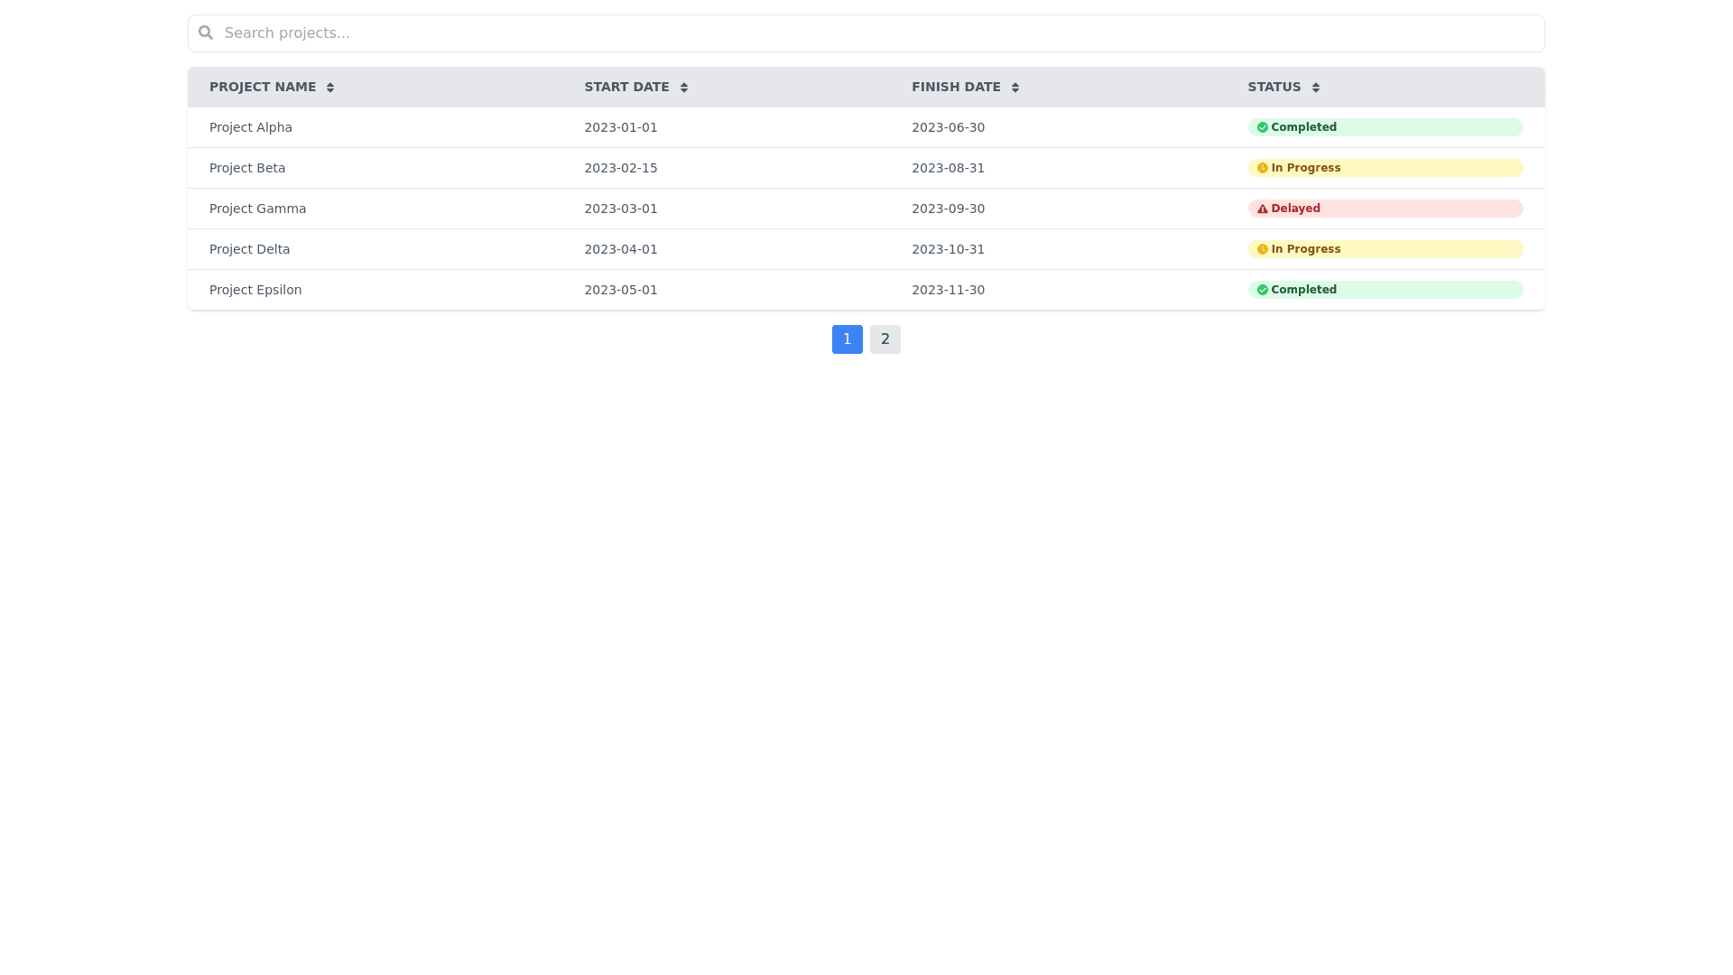This screenshot has height=975, width=1733.
Task: Click Project Epsilon's Completed check icon
Action: pyautogui.click(x=1263, y=290)
